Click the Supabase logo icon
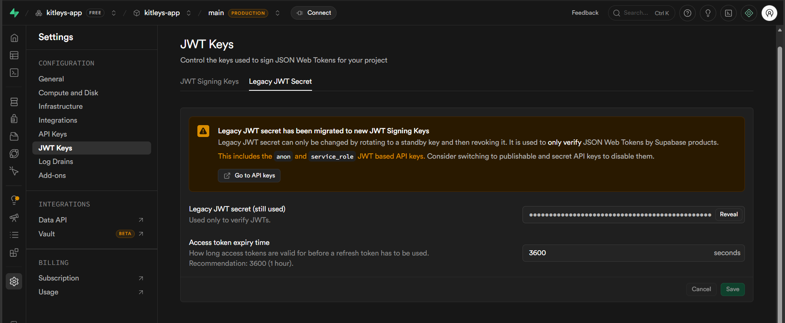785x323 pixels. pyautogui.click(x=14, y=13)
